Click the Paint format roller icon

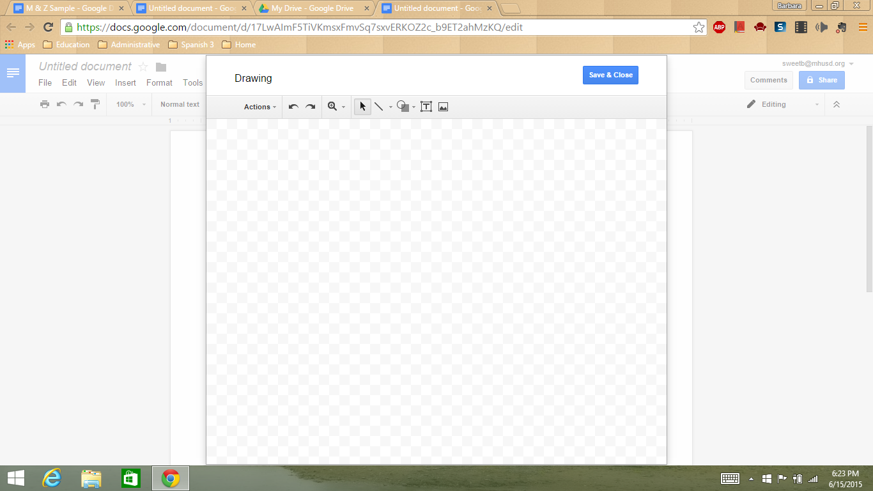pos(95,104)
